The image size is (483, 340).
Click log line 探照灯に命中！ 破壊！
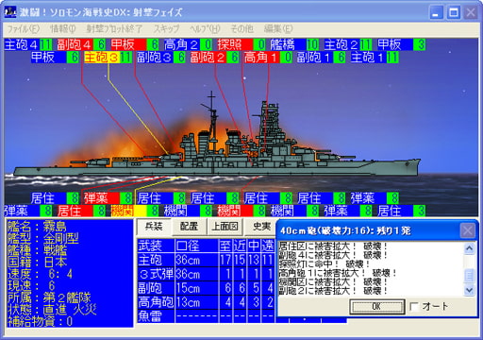point(325,263)
